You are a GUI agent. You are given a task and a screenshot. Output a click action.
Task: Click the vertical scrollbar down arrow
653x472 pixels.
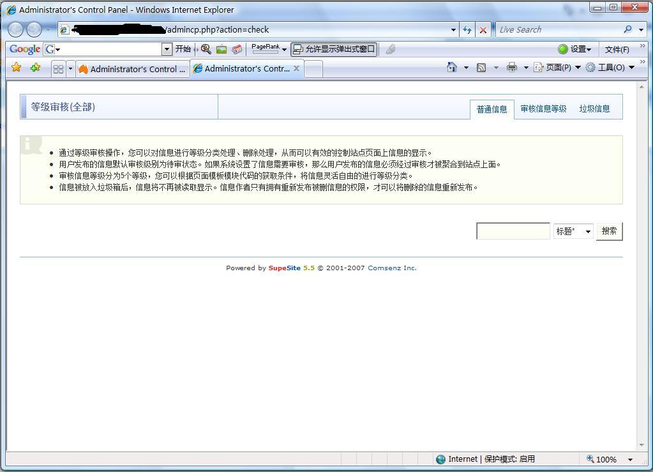click(x=642, y=445)
